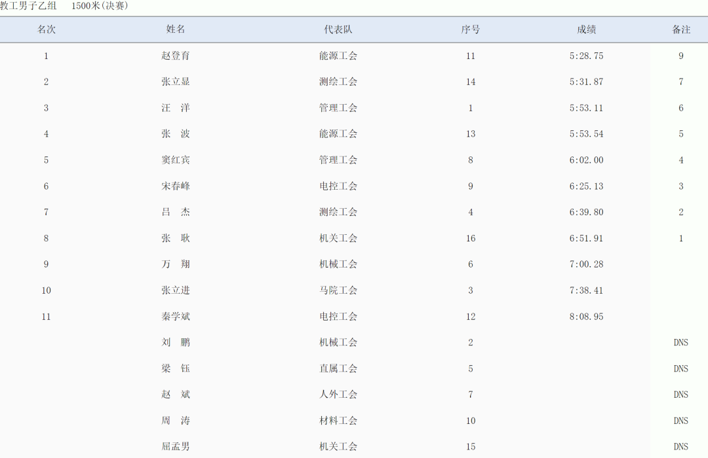
Task: Click the name 秦学斌
Action: [x=176, y=317]
